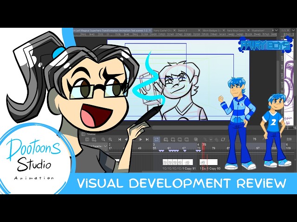Toggle loop playback in the timeline
Viewport: 297px width, 222px height.
pyautogui.click(x=157, y=140)
